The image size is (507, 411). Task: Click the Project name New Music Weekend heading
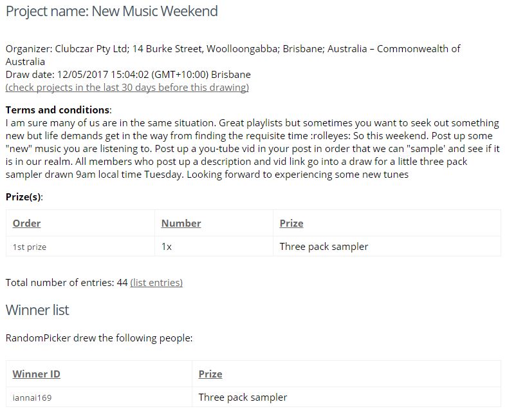pyautogui.click(x=111, y=12)
